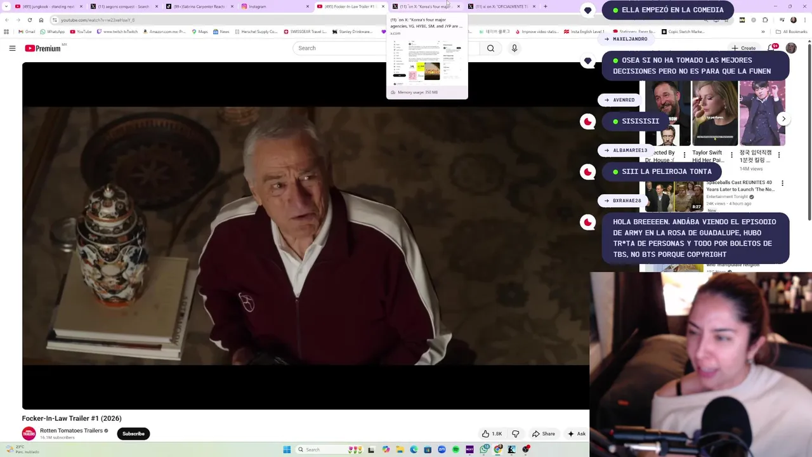Open the bookmarks apps grid icon
Screen dimensions: 812x457
coord(6,32)
